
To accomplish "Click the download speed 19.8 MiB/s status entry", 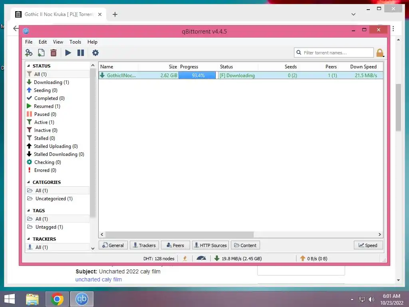I will click(238, 259).
